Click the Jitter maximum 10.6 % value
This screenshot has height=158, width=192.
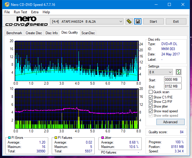(134, 147)
